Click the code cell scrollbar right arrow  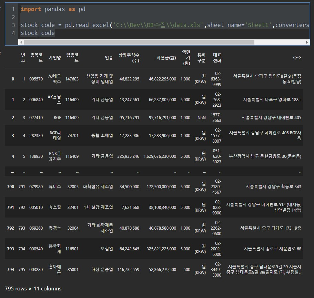point(307,42)
